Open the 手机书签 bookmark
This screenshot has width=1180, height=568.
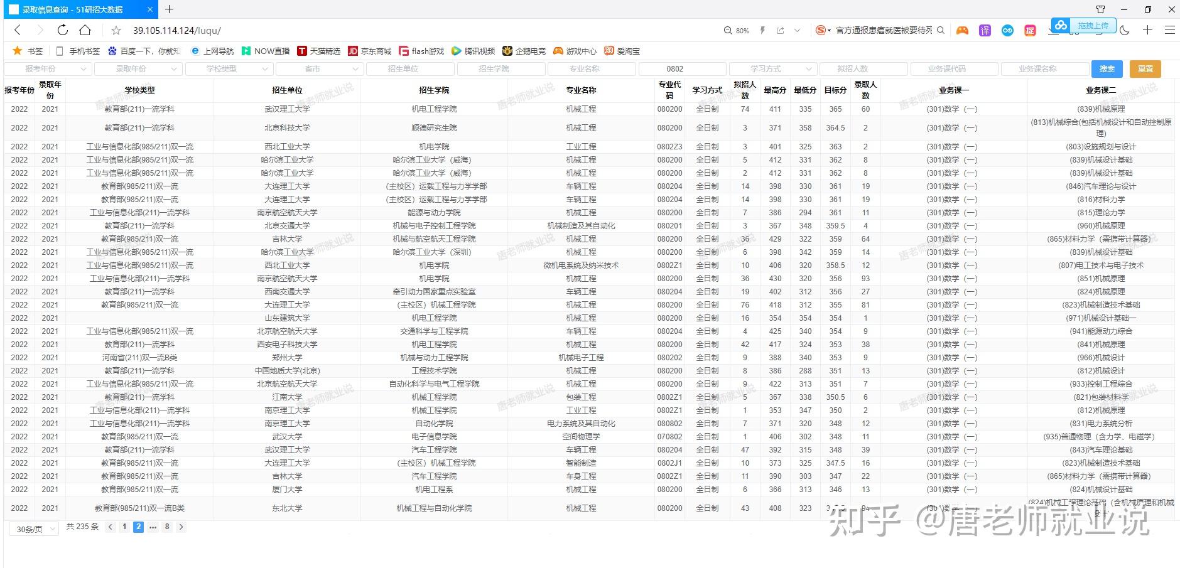[x=78, y=51]
